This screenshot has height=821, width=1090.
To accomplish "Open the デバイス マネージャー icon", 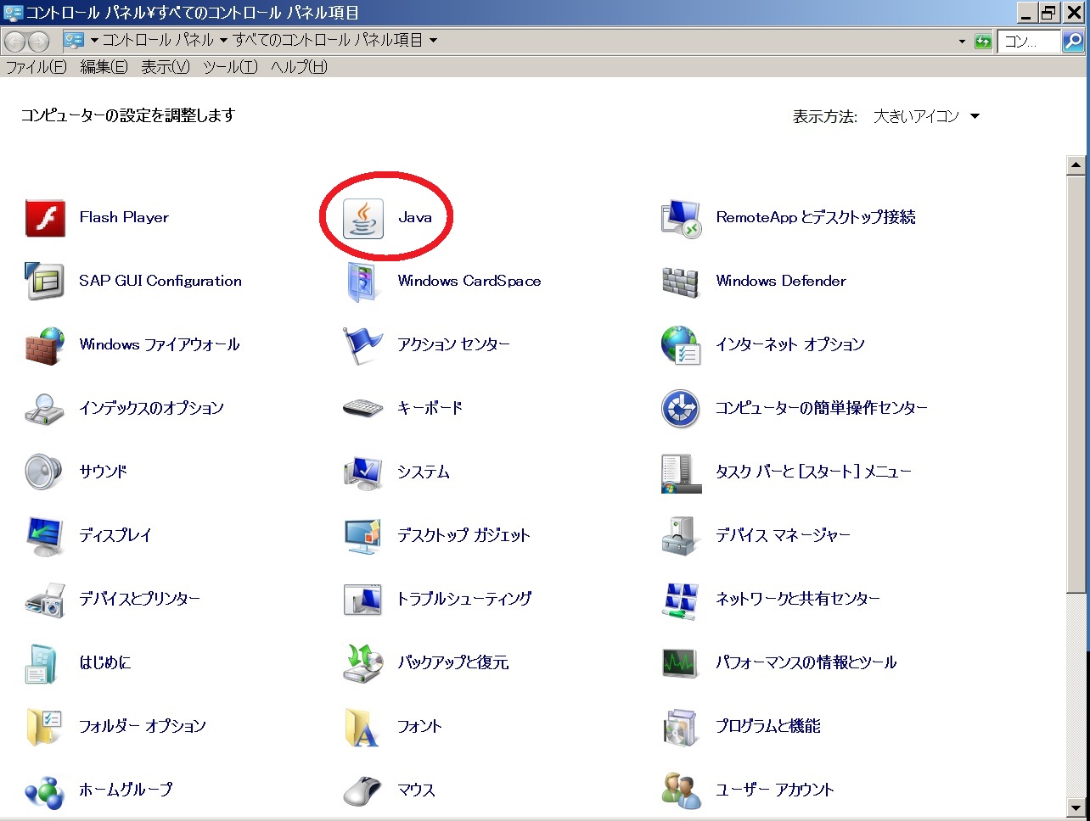I will click(x=680, y=536).
